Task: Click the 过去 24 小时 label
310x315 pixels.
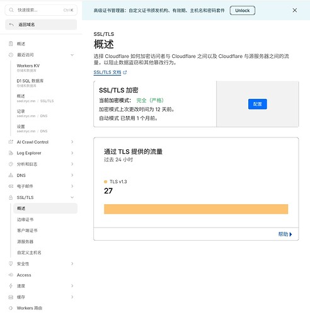Action: [x=118, y=159]
